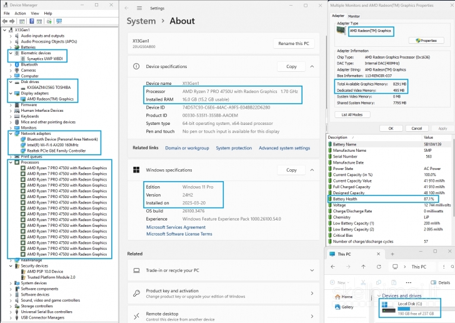Click the monitor icon in File Explorer address bar
The image size is (455, 323).
point(395,267)
